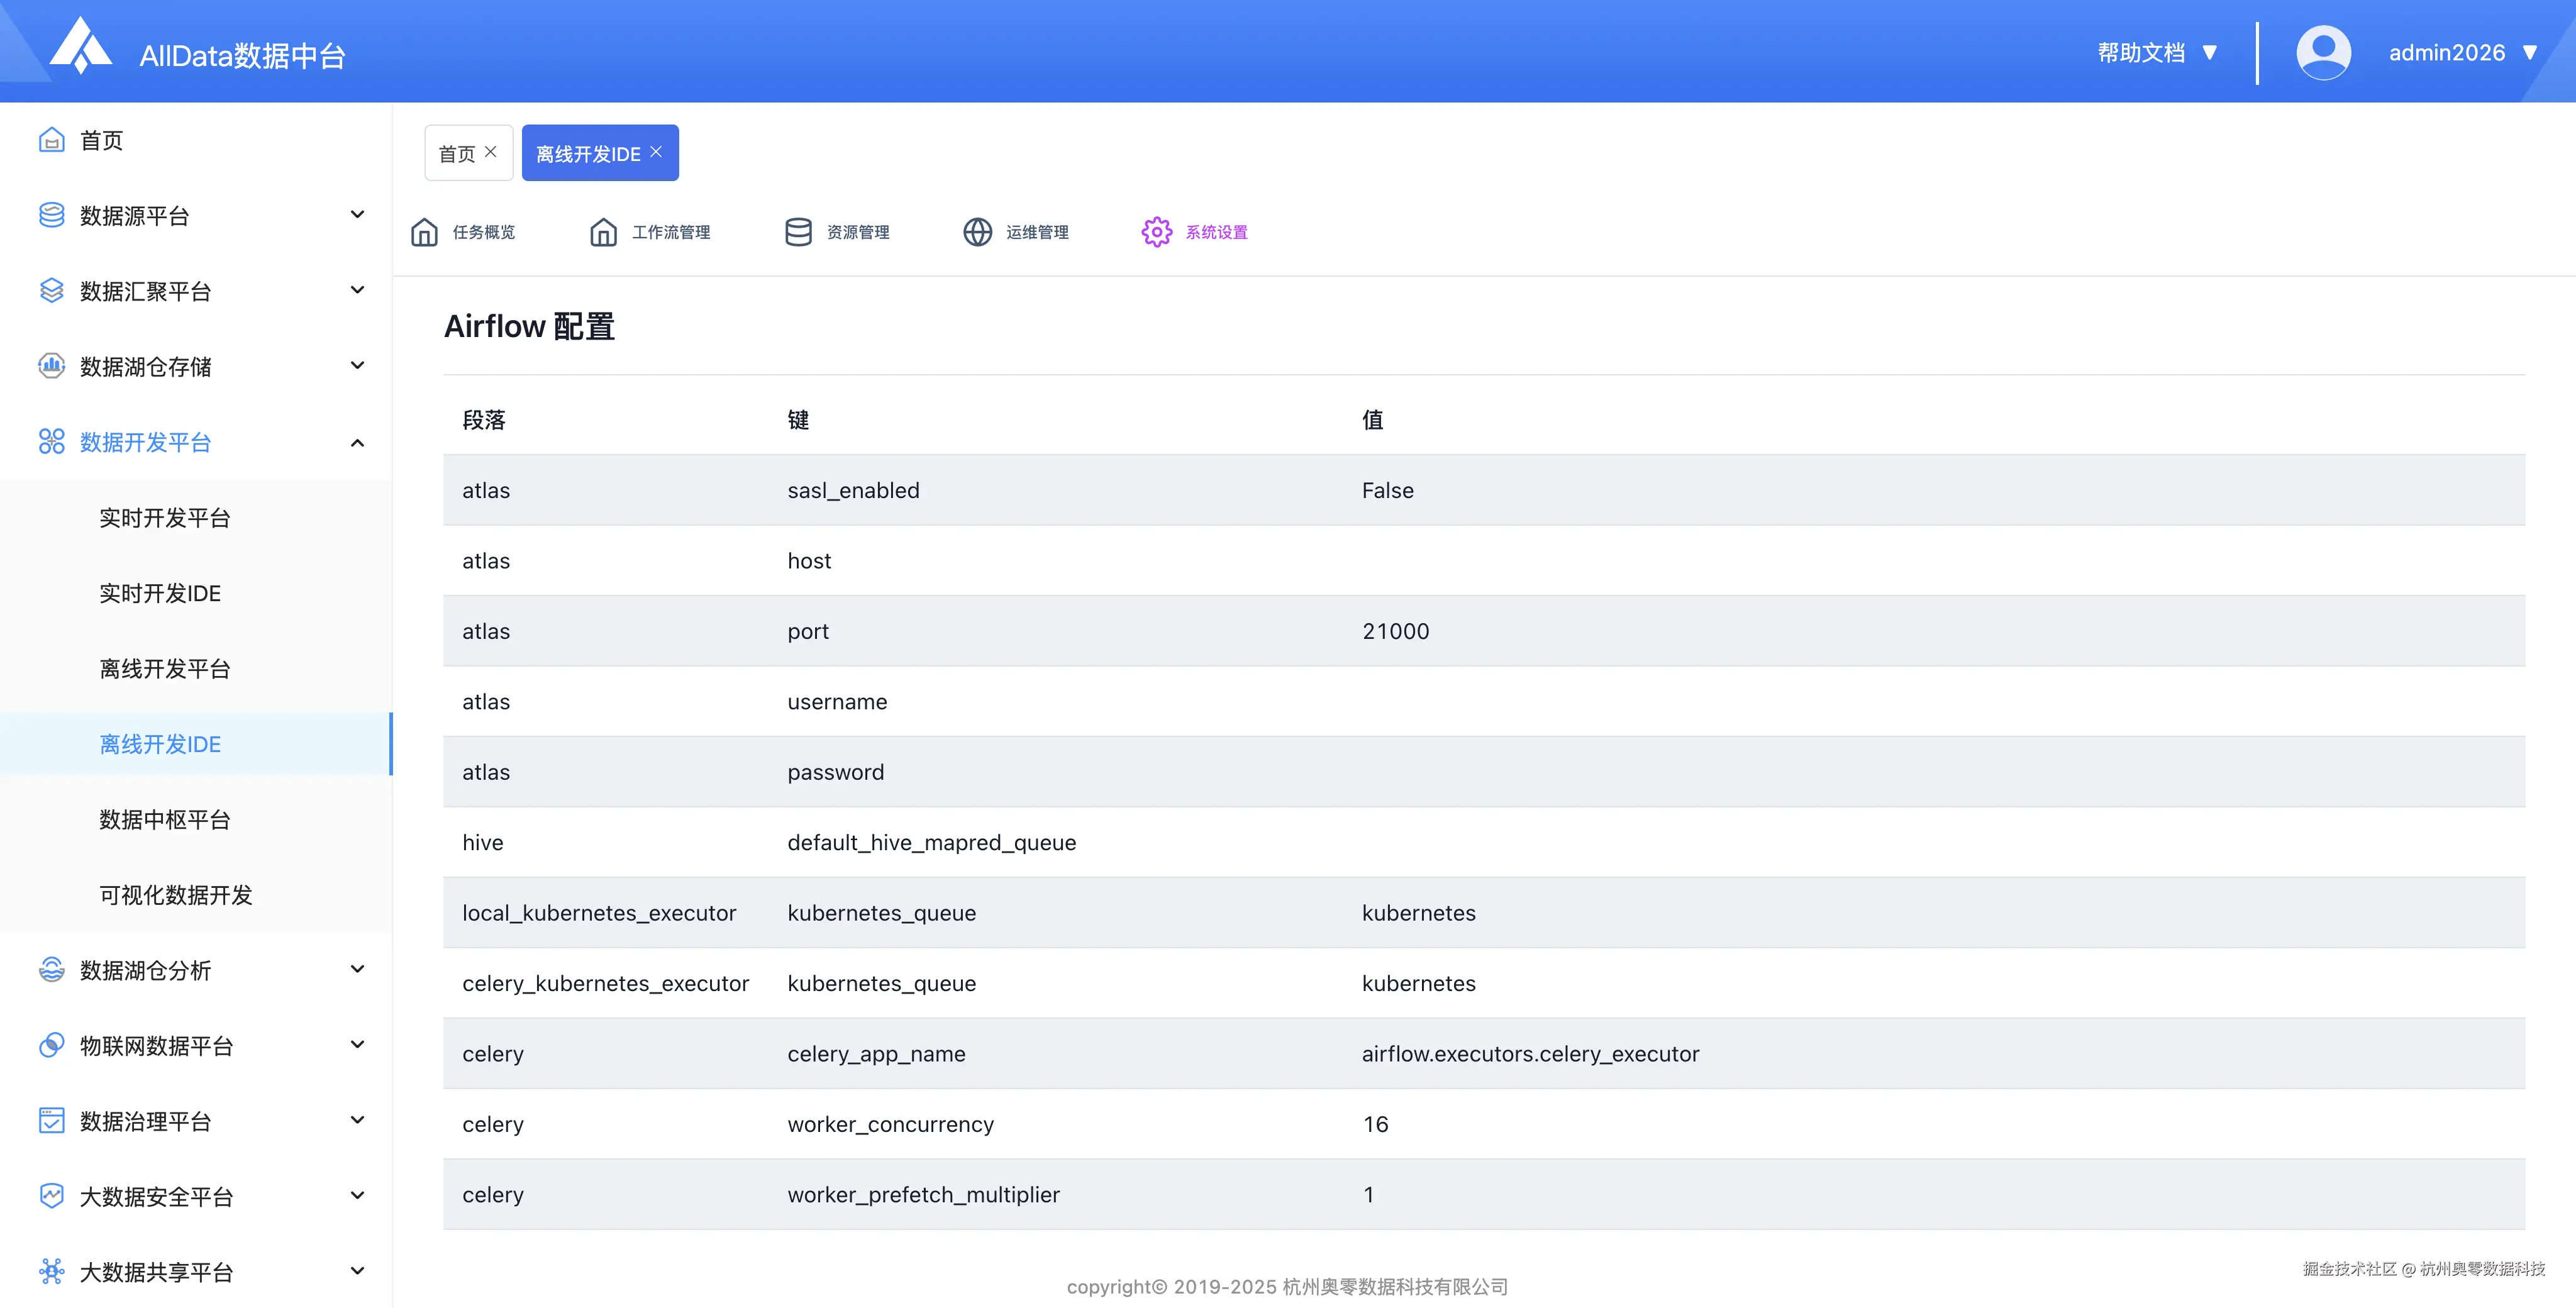Collapse the 数据开发平台 menu

pos(357,442)
